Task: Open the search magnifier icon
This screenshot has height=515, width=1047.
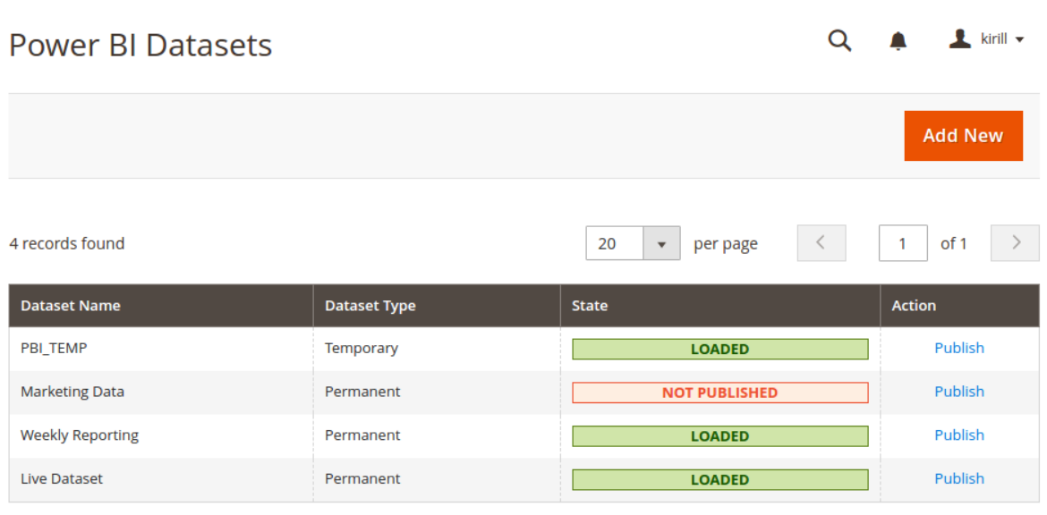Action: point(839,40)
